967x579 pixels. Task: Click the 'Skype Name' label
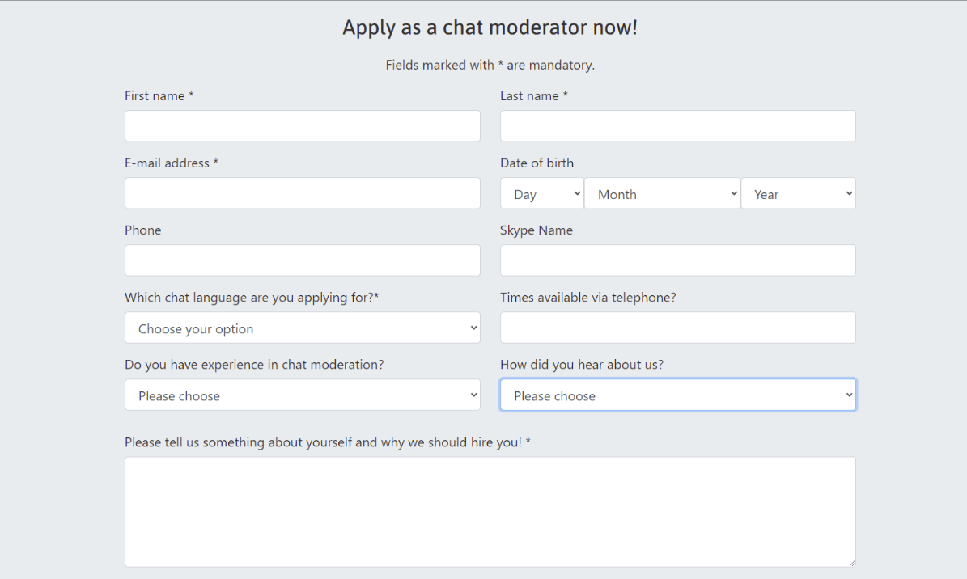(537, 230)
